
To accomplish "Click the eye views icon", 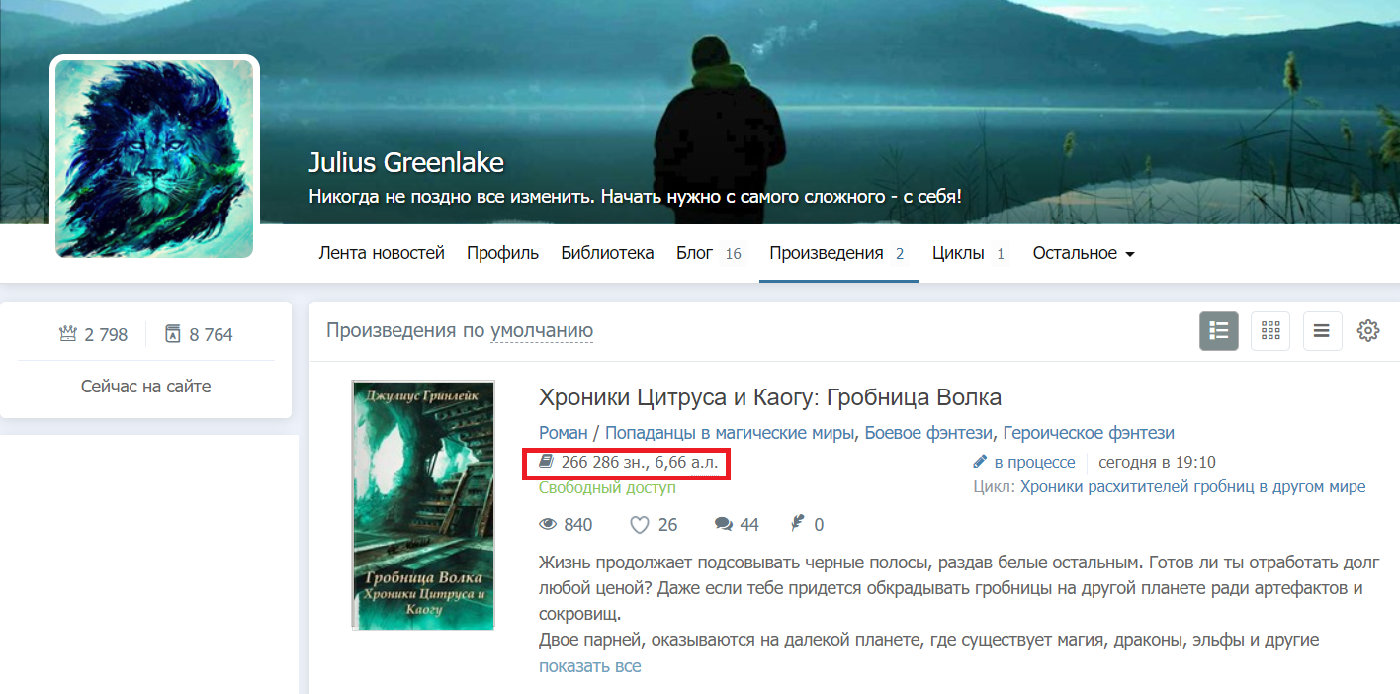I will tap(549, 525).
